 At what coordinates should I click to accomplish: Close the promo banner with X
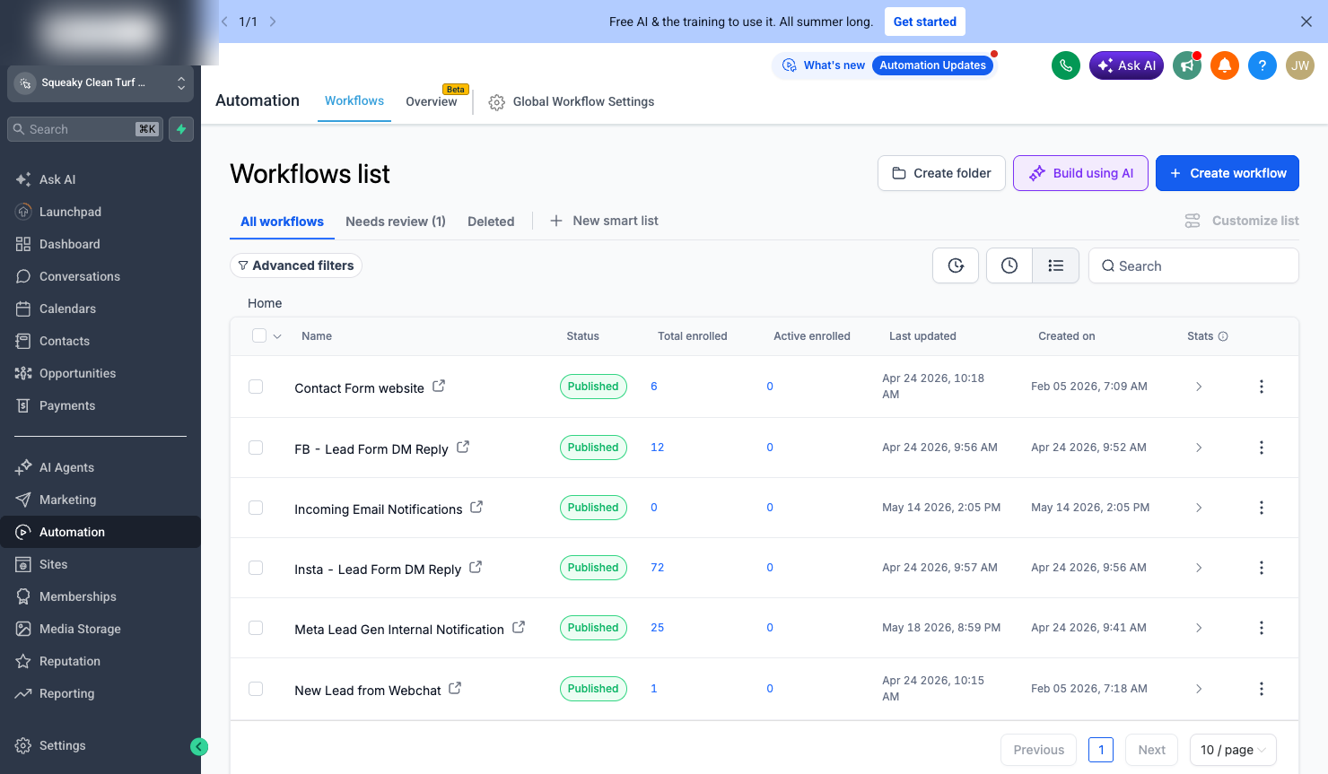(x=1306, y=22)
